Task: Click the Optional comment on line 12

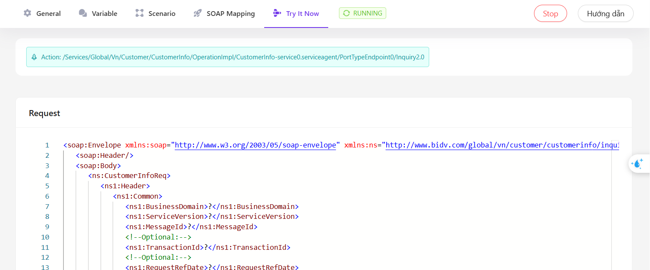Action: (159, 258)
